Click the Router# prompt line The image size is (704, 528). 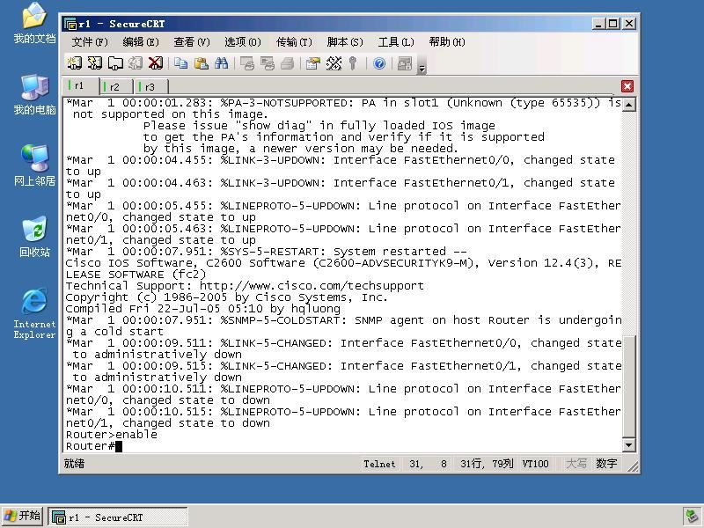[94, 446]
